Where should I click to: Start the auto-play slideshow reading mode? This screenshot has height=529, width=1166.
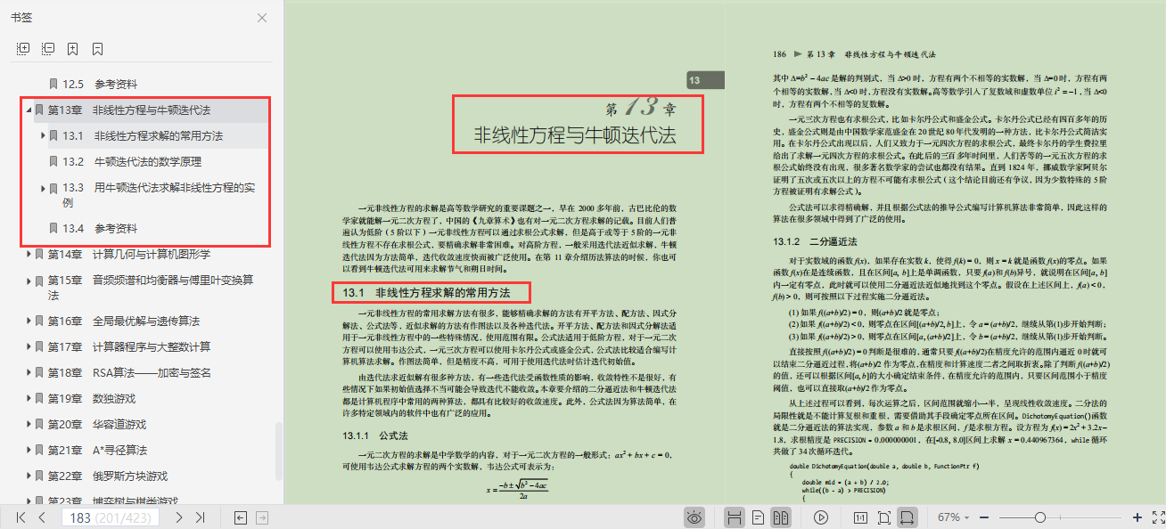(822, 516)
